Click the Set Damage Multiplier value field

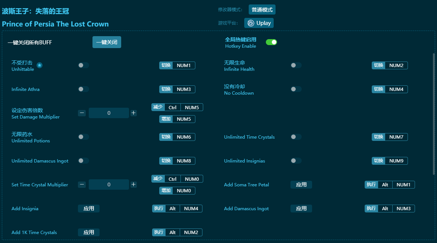(109, 113)
